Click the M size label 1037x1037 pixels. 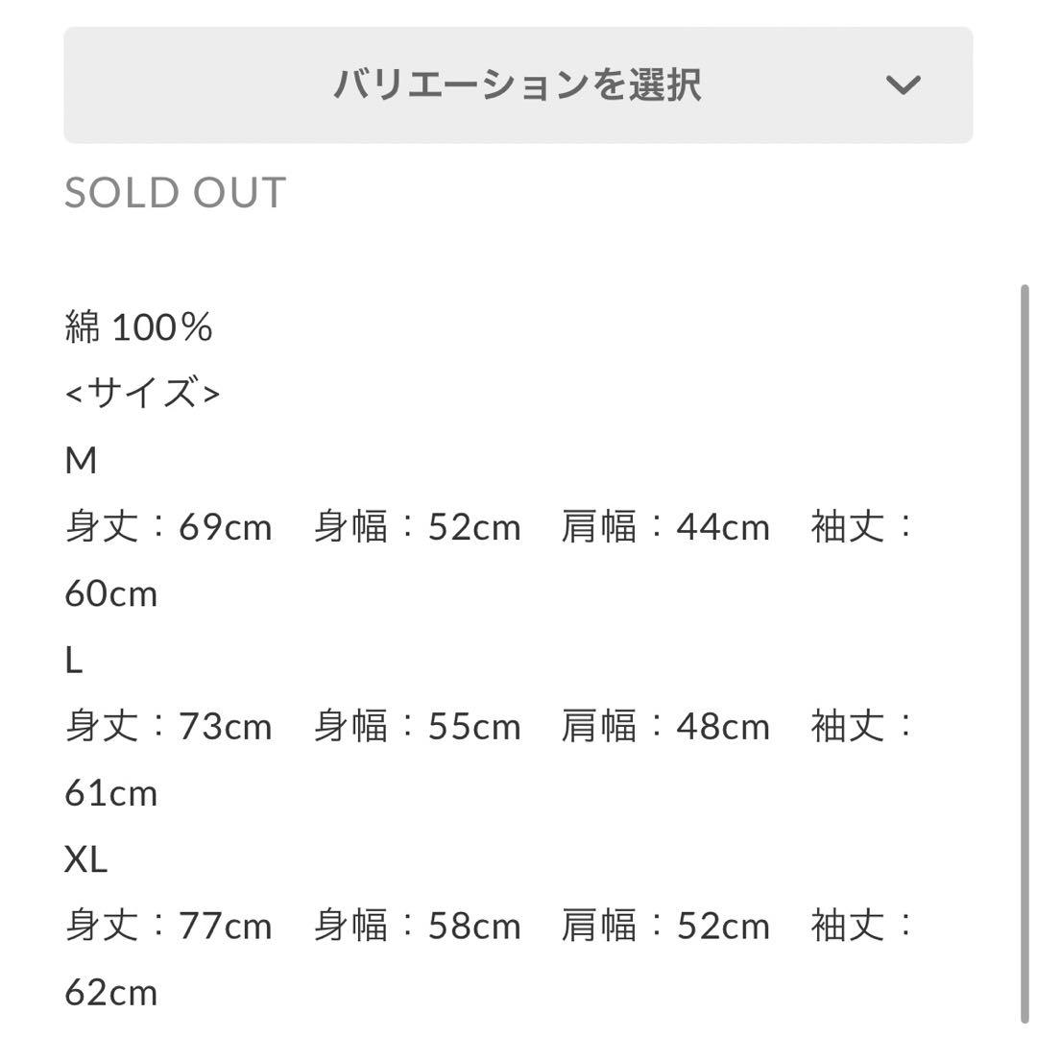tap(82, 461)
